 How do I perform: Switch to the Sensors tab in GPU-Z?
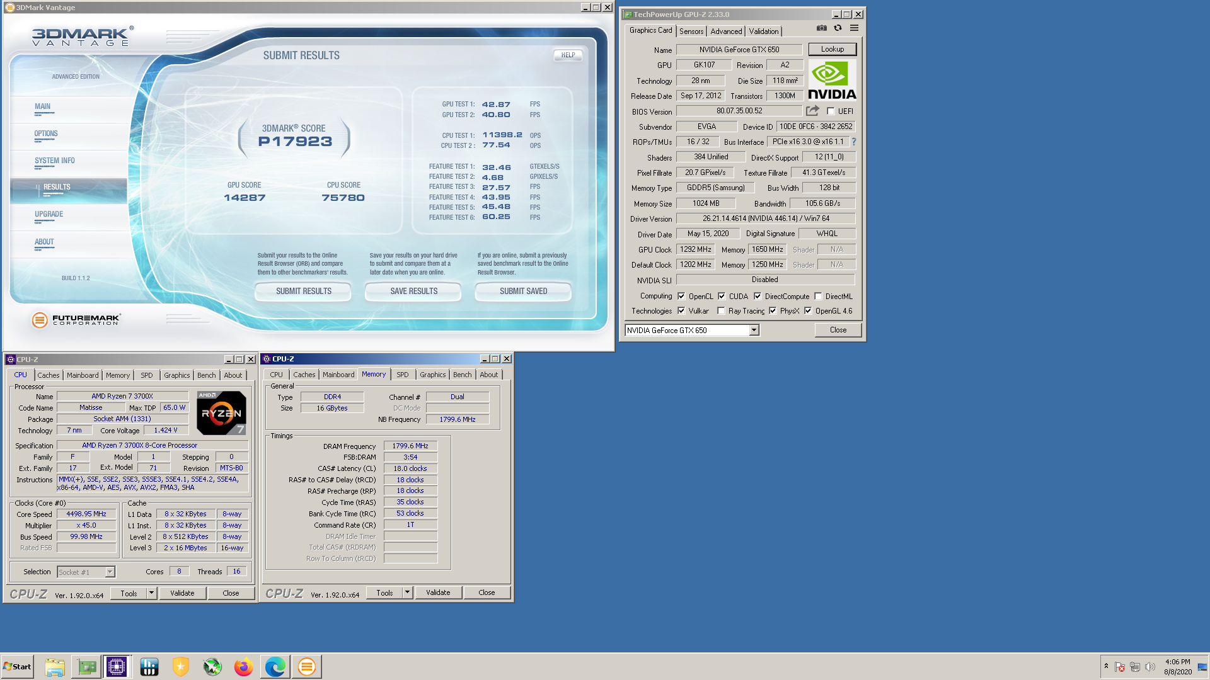click(691, 31)
